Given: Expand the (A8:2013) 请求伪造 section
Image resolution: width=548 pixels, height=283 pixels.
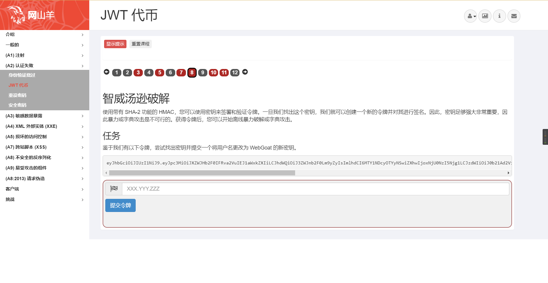Looking at the screenshot, I should (x=45, y=179).
